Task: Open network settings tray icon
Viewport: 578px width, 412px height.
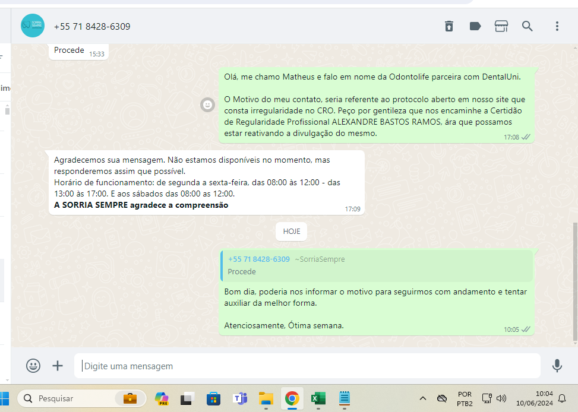Action: (487, 398)
